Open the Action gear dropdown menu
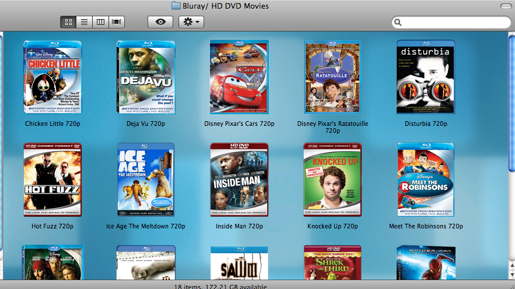This screenshot has width=515, height=289. (x=191, y=22)
